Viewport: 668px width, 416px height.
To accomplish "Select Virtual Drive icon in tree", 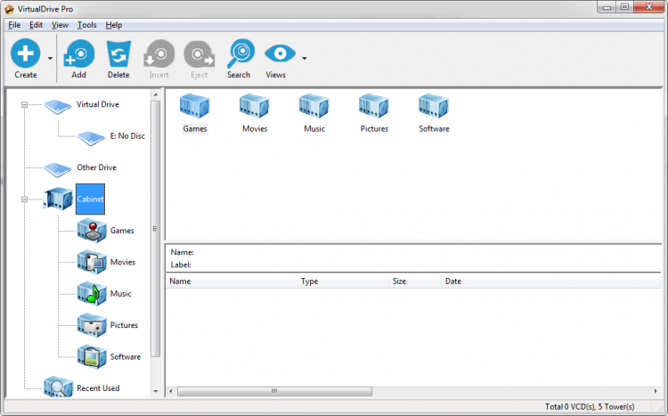I will (x=58, y=106).
